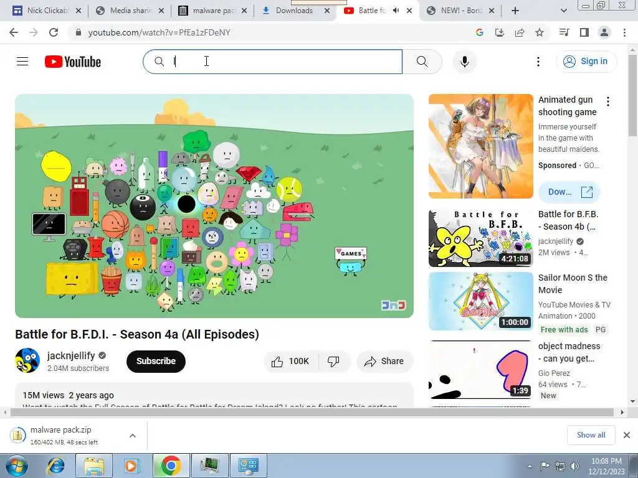
Task: Switch to the malware pack tab
Action: coord(212,11)
